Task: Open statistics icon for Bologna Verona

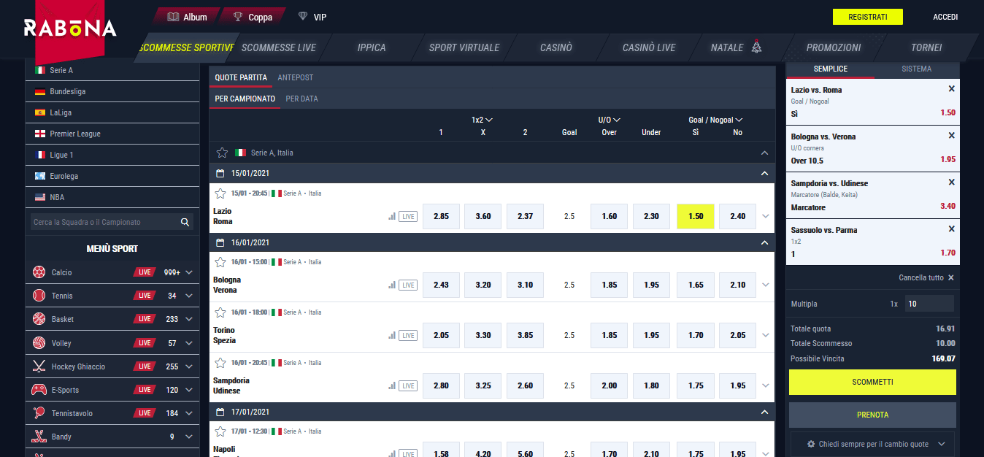Action: click(392, 285)
